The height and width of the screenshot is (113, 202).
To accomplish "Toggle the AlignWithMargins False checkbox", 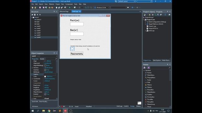I will [45, 66].
